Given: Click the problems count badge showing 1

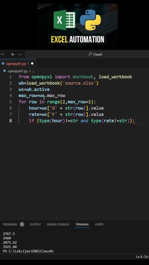Looking at the screenshot, I should click(x=22, y=225).
